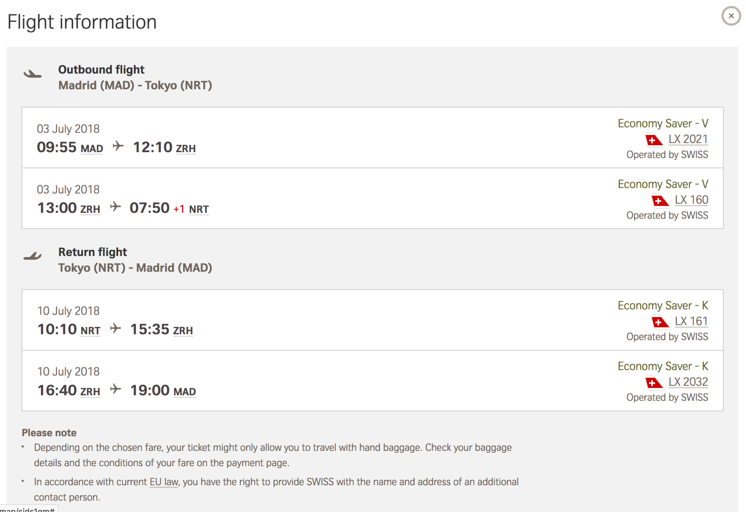
Task: Click the NRT airport code at 07:50 arrival
Action: (199, 209)
